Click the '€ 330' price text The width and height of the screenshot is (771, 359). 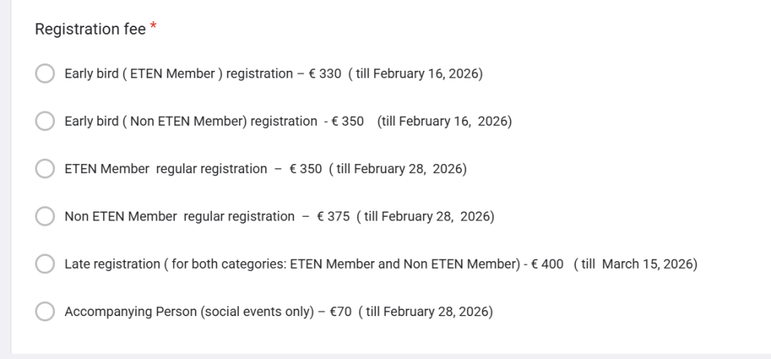point(325,74)
